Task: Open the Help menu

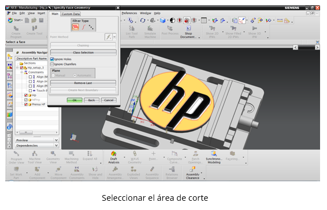Action: [x=157, y=13]
